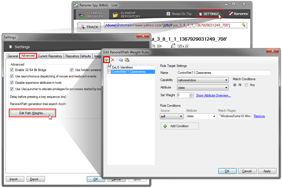The height and width of the screenshot is (188, 282).
Task: Toggle Use hidden screens checkbox
Action: [72, 70]
